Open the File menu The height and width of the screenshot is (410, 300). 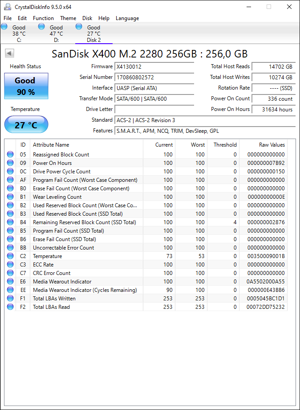point(8,18)
